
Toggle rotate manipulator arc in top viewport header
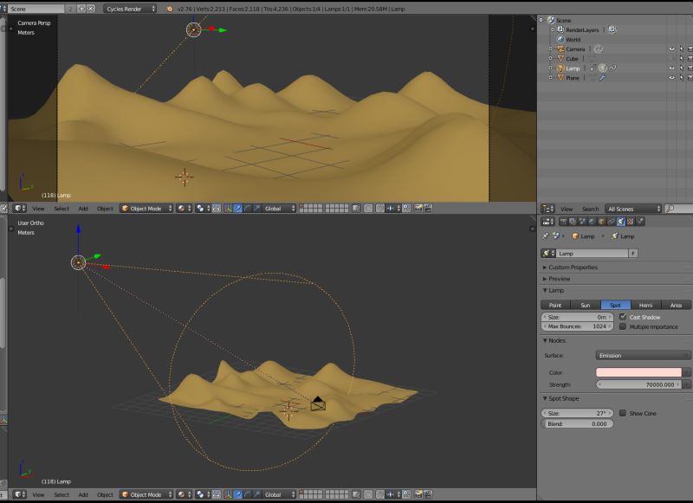pyautogui.click(x=246, y=209)
